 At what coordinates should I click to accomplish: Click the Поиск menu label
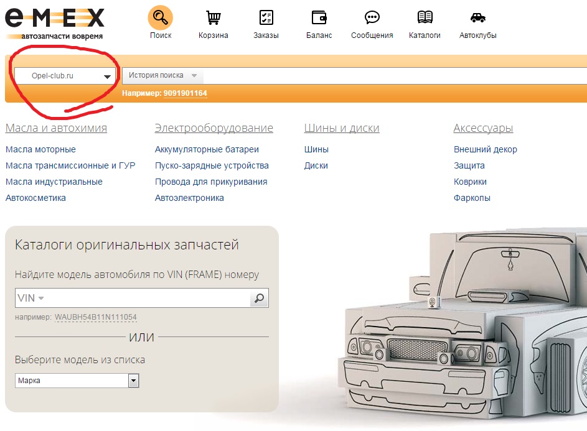tap(161, 35)
